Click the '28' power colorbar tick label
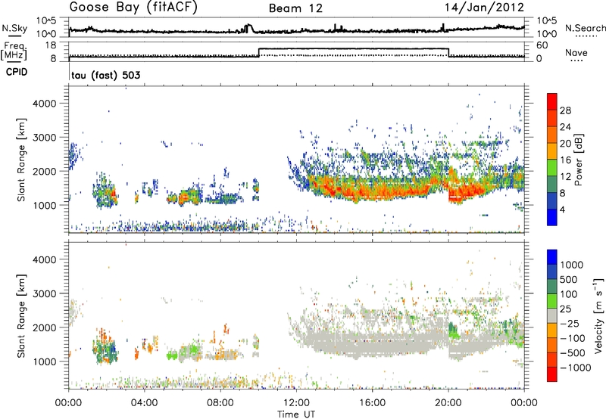 pos(565,110)
